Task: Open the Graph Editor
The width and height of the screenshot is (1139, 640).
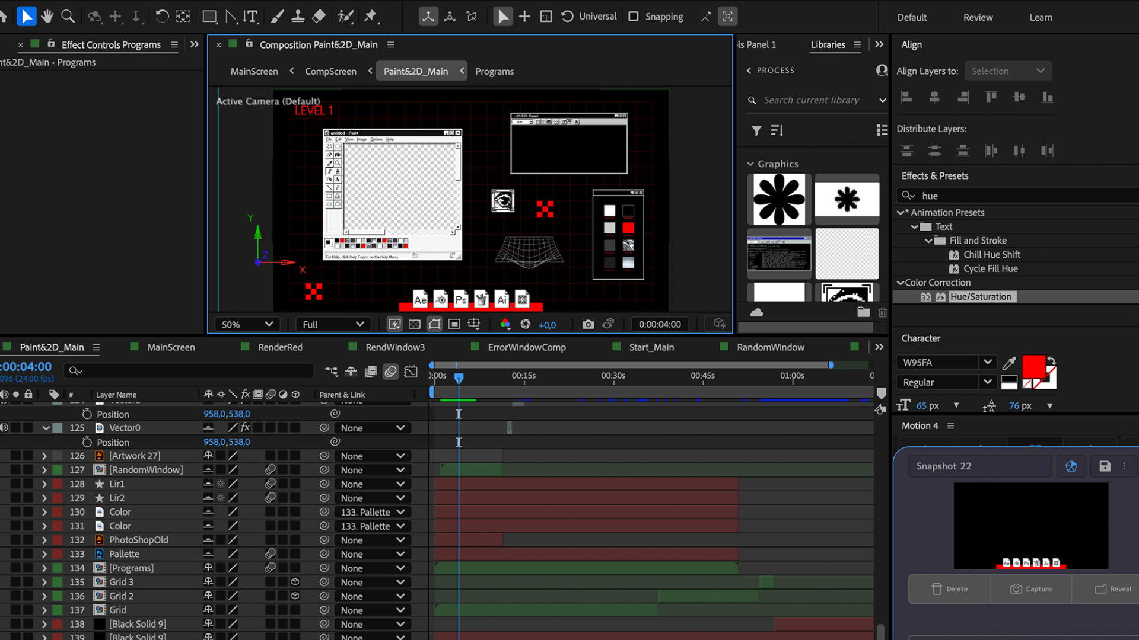Action: (410, 372)
